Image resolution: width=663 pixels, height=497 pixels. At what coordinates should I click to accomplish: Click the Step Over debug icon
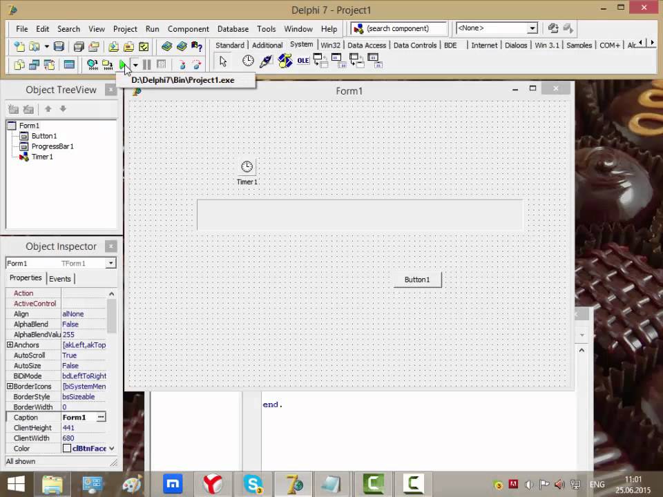coord(197,65)
